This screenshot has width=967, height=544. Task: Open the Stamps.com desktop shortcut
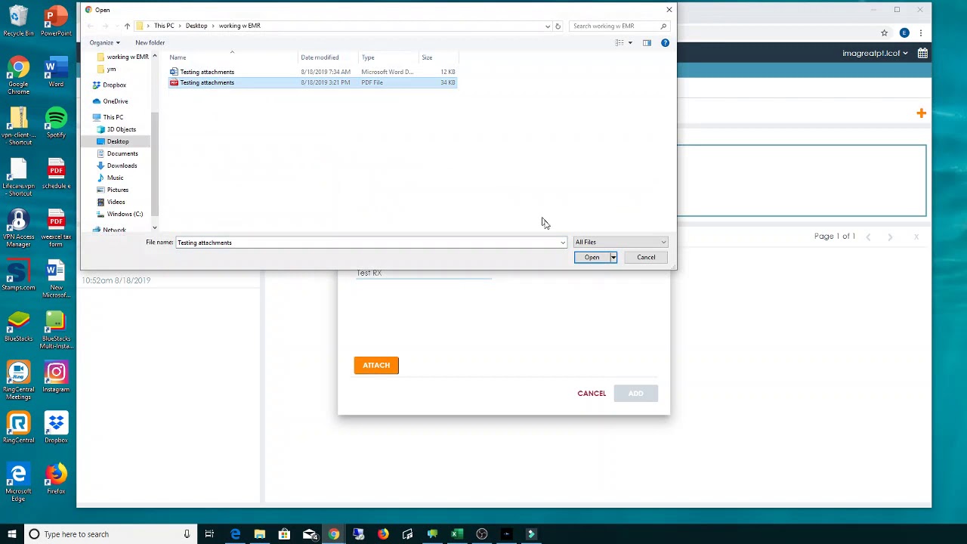[18, 276]
